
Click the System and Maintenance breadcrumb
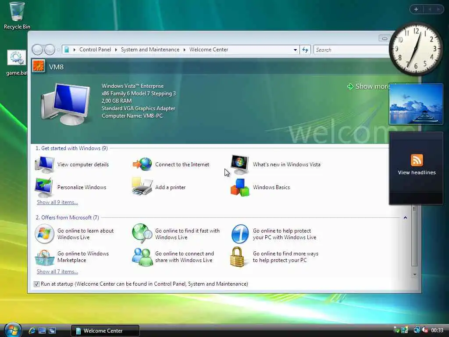tap(150, 50)
